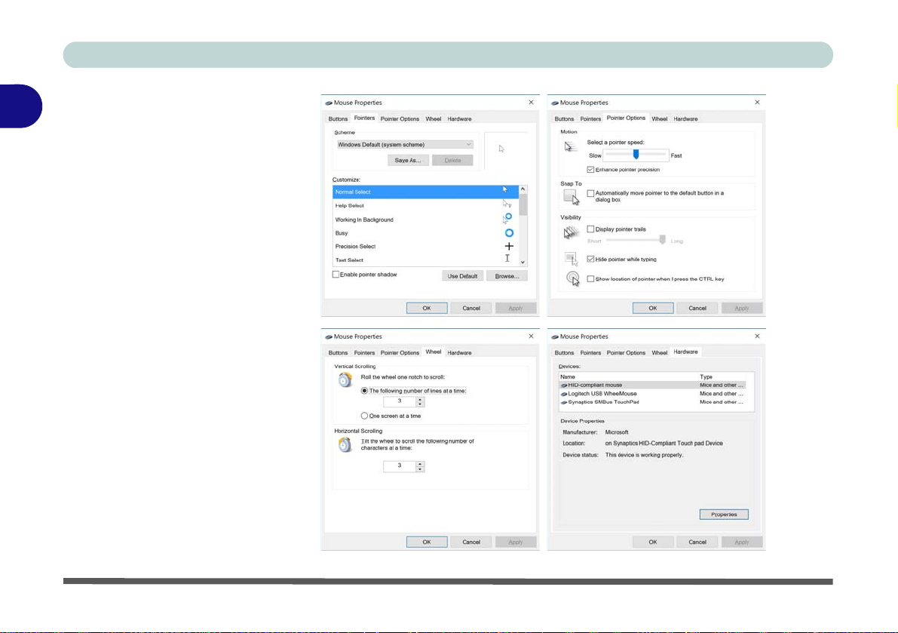
Task: Click the vertical scrolling mouse wheel icon
Action: click(x=345, y=379)
